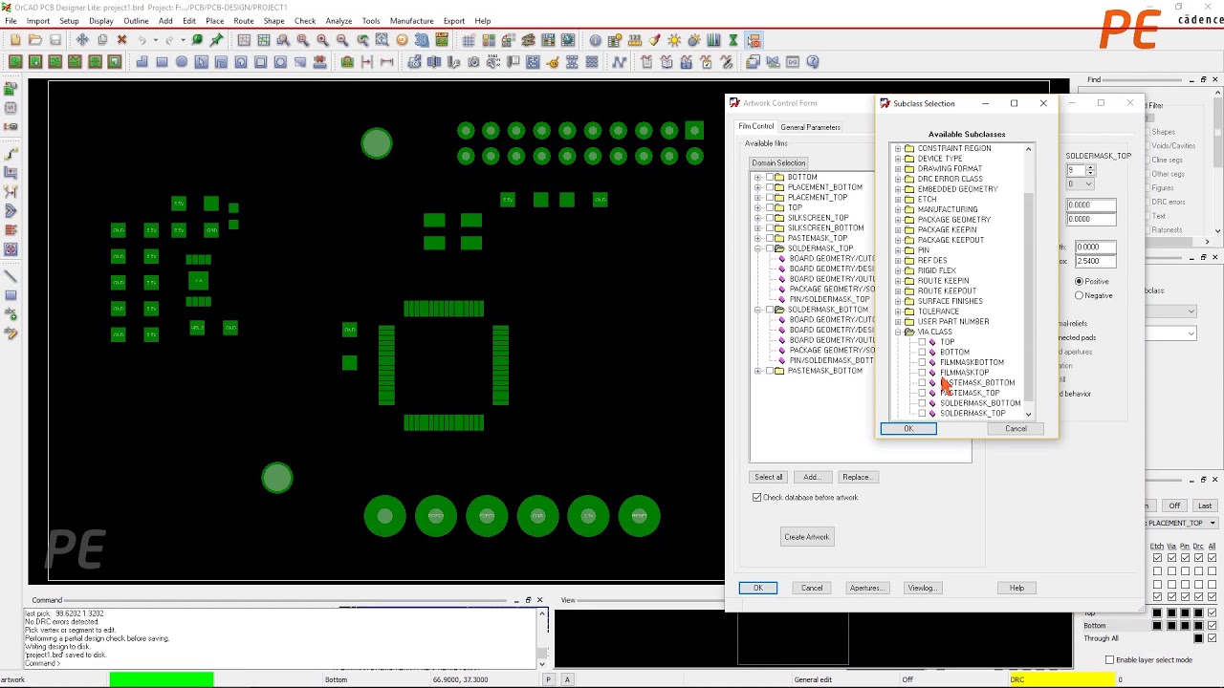This screenshot has height=688, width=1224.
Task: Click the green pushpin toolbar icon
Action: (217, 40)
